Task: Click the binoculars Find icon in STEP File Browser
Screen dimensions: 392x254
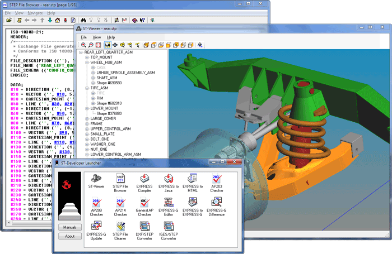Action: [83, 20]
